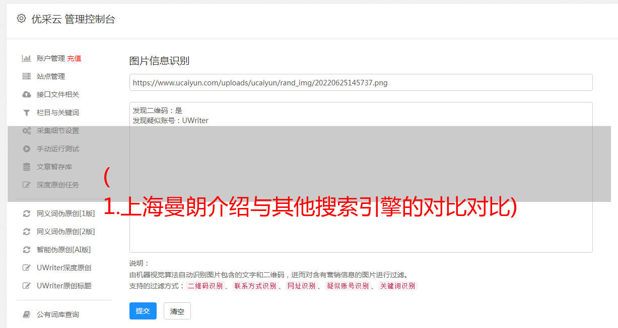Click the edit icon for UWriter深度原创
Image resolution: width=618 pixels, height=328 pixels.
click(27, 268)
